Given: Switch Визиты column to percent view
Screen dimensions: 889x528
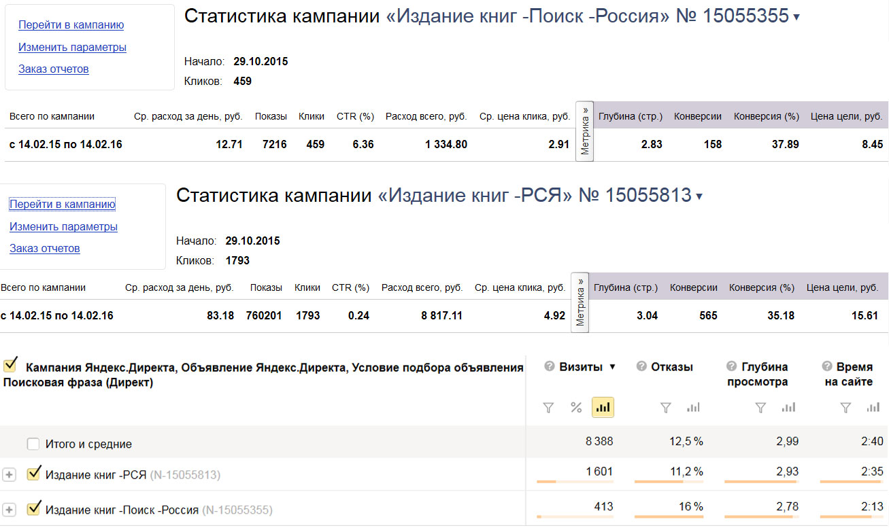Looking at the screenshot, I should pyautogui.click(x=576, y=408).
